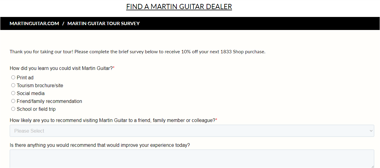Click the "Tourism brochure/site" label text

[40, 86]
